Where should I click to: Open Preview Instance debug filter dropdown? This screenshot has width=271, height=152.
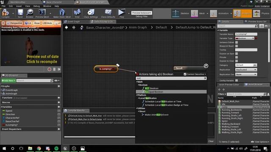(141, 13)
